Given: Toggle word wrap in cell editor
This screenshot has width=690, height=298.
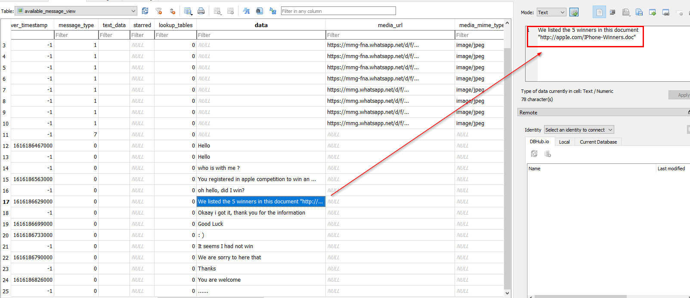Looking at the screenshot, I should point(613,12).
